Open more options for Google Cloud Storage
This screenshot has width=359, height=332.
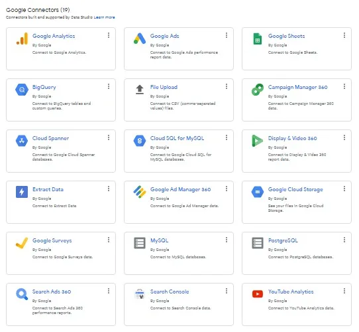(344, 189)
